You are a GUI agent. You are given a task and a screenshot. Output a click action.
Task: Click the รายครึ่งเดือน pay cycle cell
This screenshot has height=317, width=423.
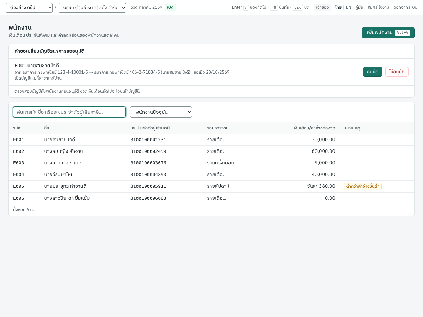(x=220, y=163)
